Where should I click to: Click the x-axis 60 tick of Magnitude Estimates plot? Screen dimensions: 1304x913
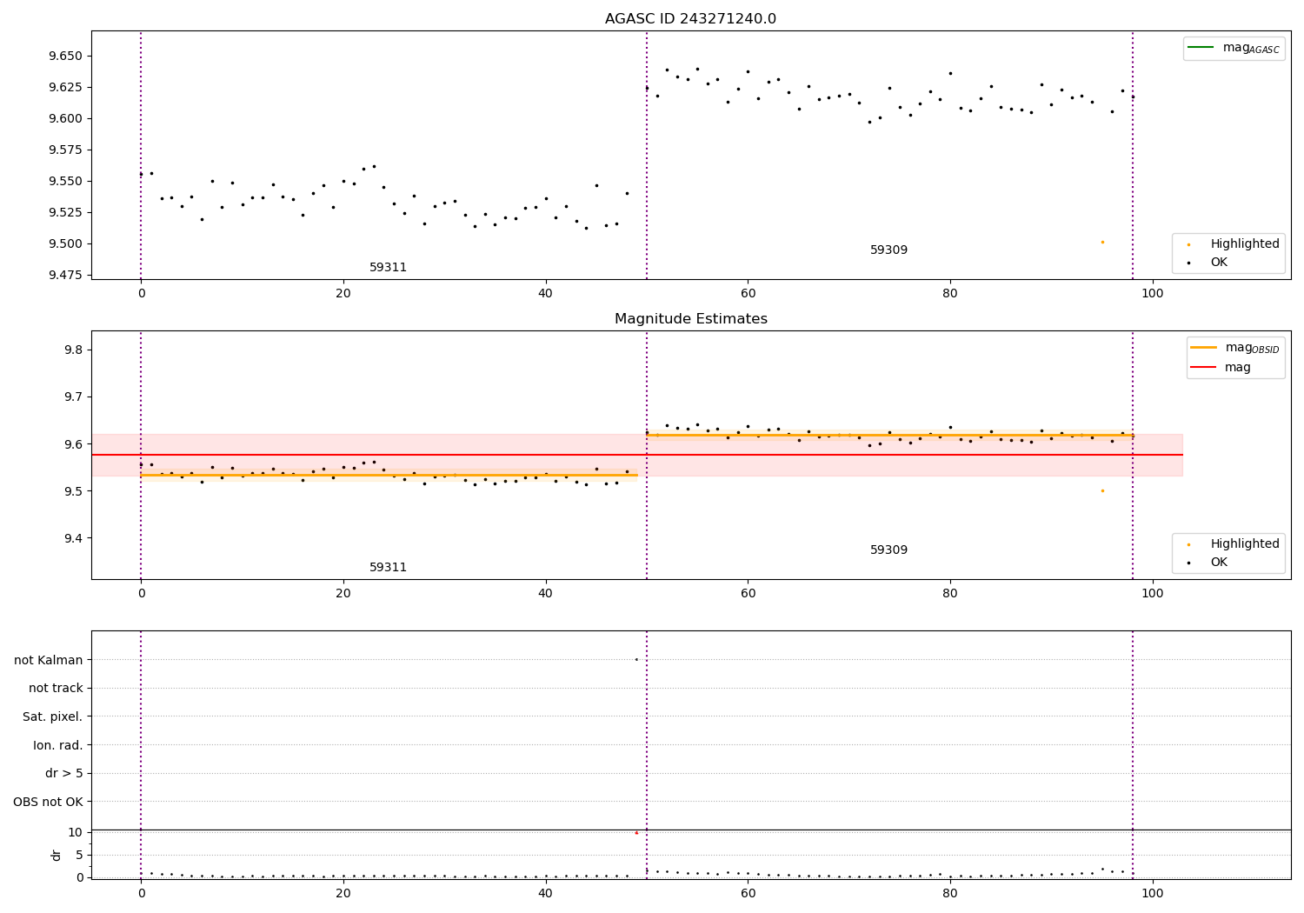pos(748,594)
